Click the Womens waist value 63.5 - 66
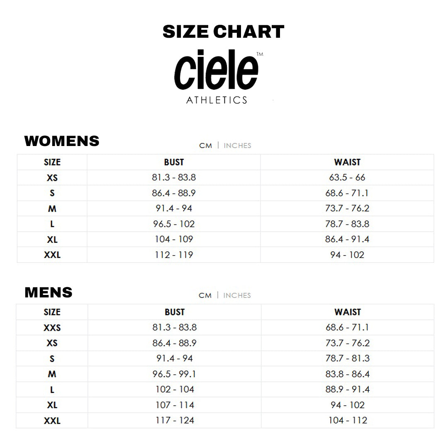The height and width of the screenshot is (448, 448). [347, 178]
